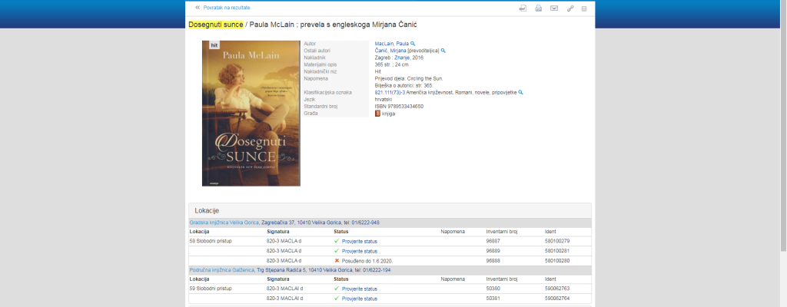The image size is (787, 307).
Task: Click Provjerite status for inventory 96887
Action: click(360, 241)
